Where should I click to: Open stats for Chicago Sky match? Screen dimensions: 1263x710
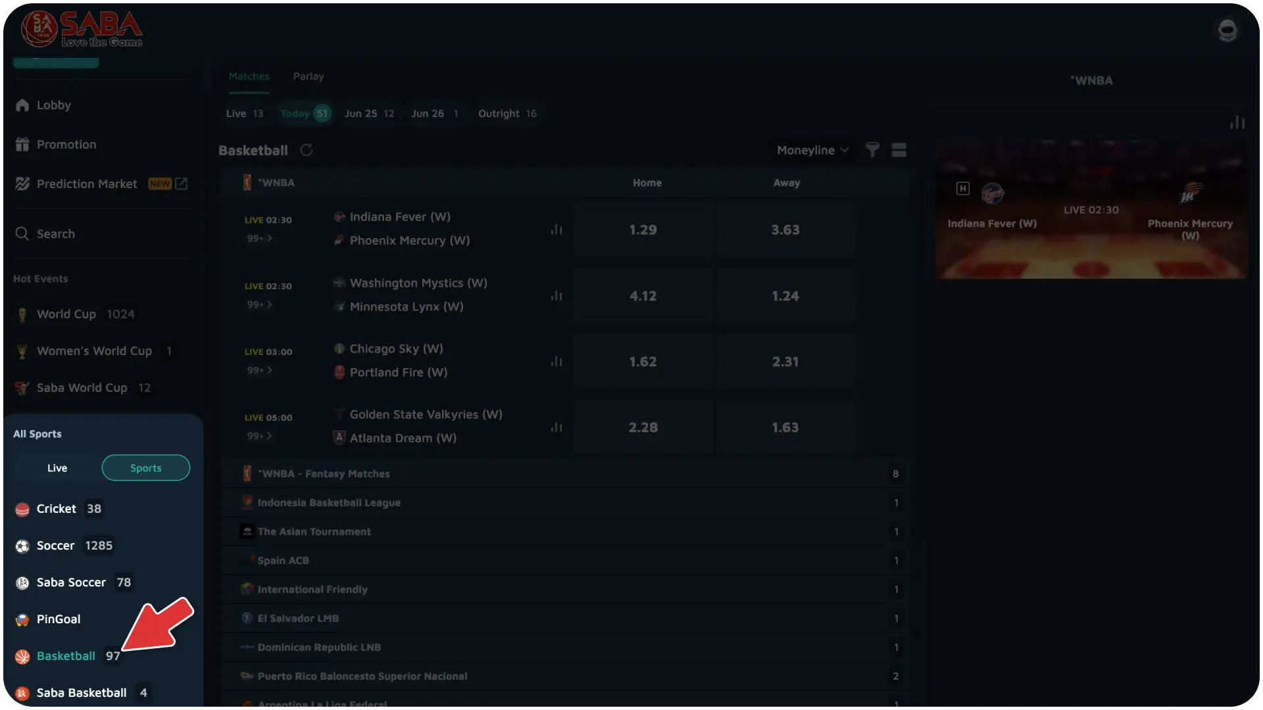(557, 362)
